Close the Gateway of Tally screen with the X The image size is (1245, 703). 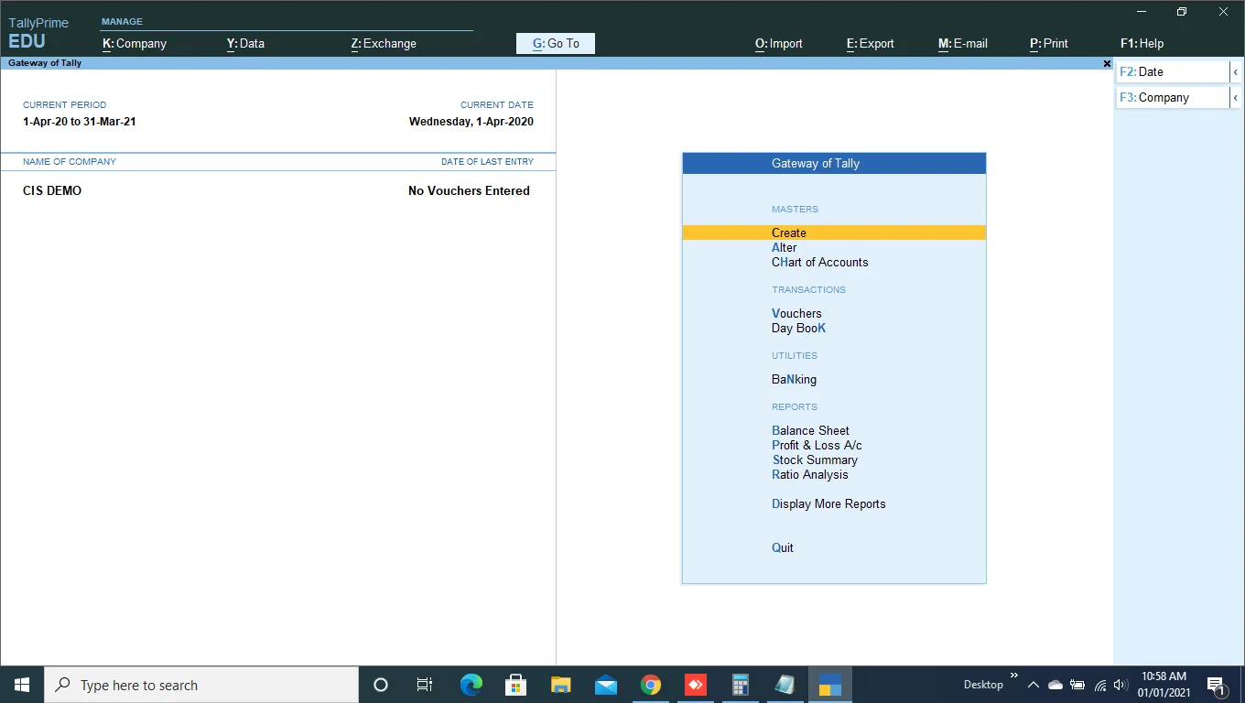(x=1107, y=64)
